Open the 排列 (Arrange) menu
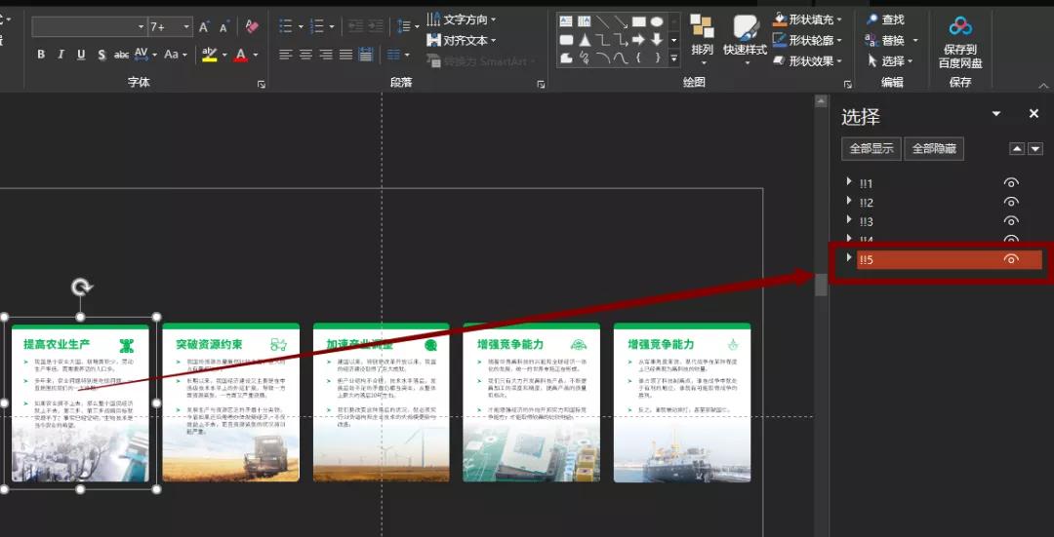This screenshot has width=1054, height=537. 702,37
